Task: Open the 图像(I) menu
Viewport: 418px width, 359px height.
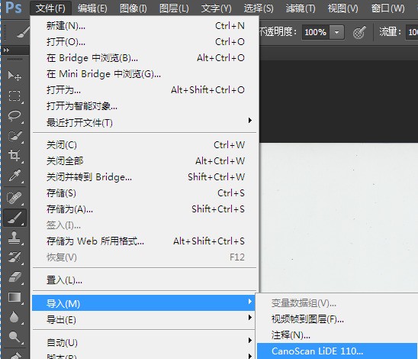Action: [133, 8]
